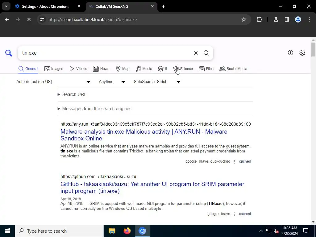This screenshot has width=316, height=237.
Task: Open the Extensions puzzle icon
Action: 259,19
